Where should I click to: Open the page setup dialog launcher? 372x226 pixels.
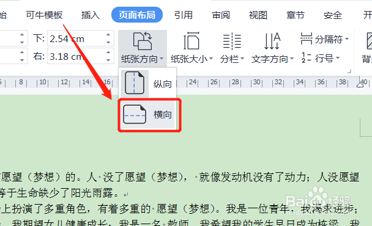[x=349, y=71]
